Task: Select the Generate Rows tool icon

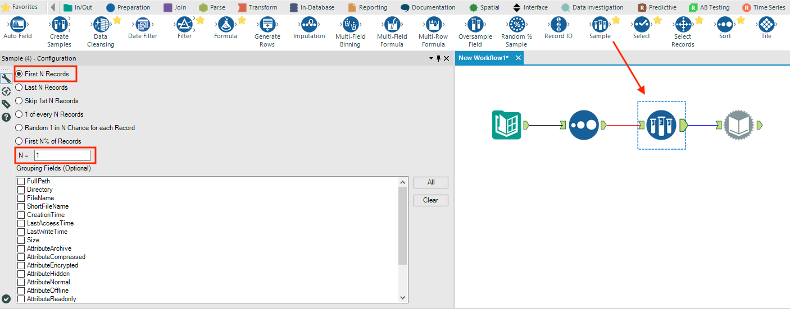Action: pos(267,24)
